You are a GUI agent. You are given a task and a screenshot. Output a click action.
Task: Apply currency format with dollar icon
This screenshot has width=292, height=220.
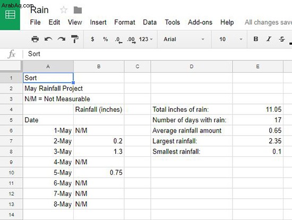coord(92,39)
